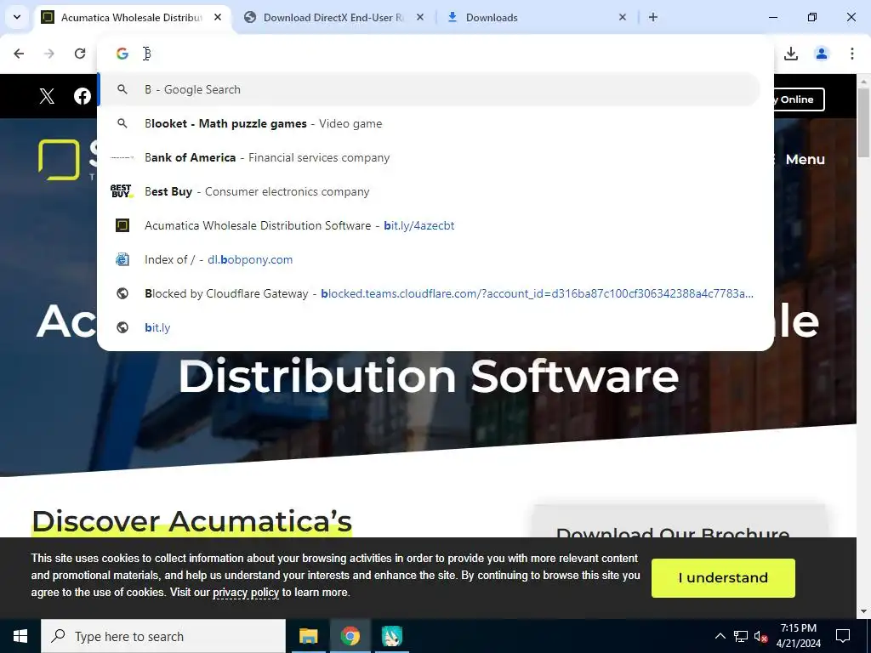Open the X (Twitter) social icon
This screenshot has height=653, width=871.
[48, 96]
